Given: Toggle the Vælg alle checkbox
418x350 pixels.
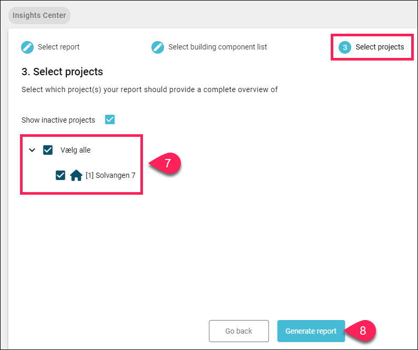Looking at the screenshot, I should click(x=48, y=150).
